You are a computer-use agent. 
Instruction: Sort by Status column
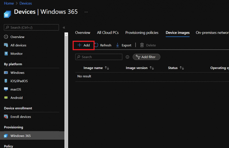coord(176,68)
